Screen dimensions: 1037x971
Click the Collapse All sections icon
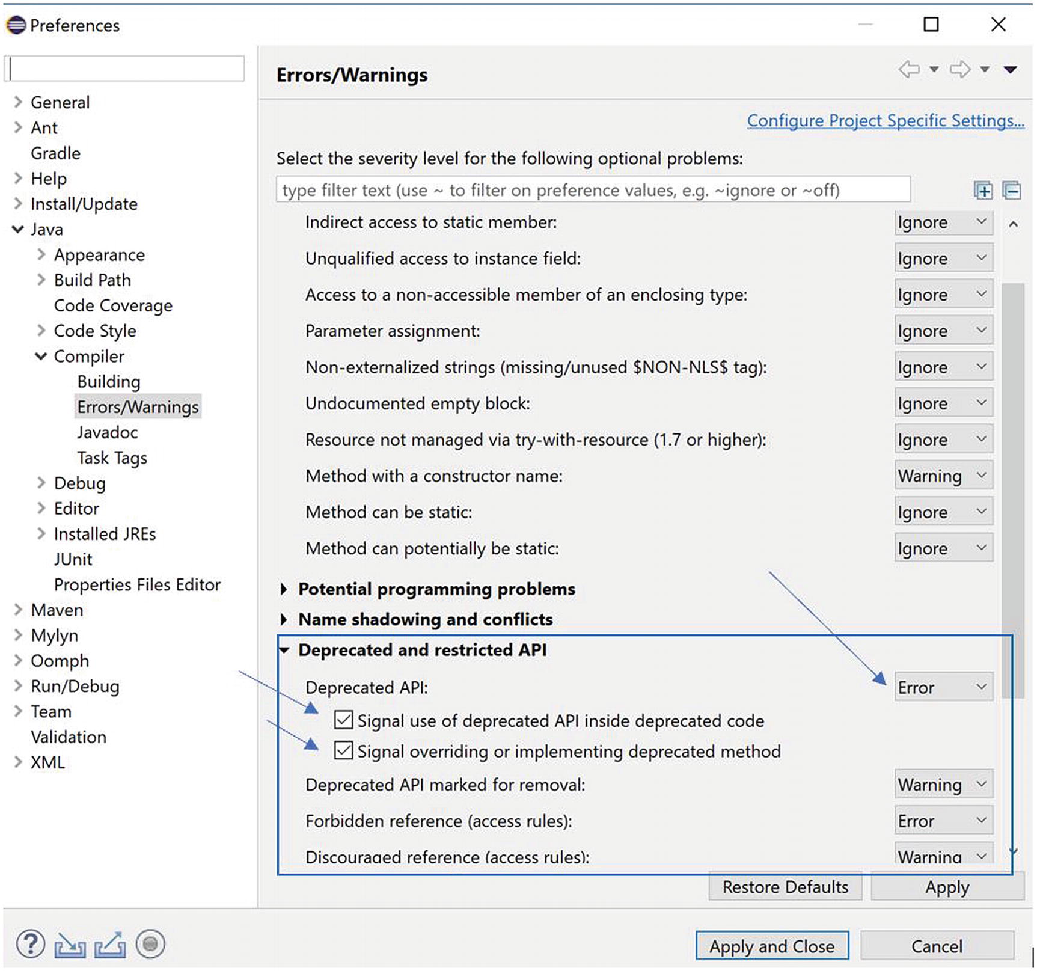point(1012,191)
